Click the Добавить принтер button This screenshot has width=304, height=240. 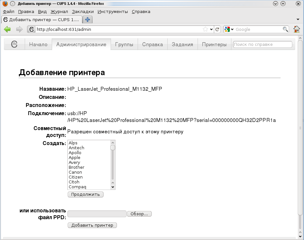(x=92, y=225)
